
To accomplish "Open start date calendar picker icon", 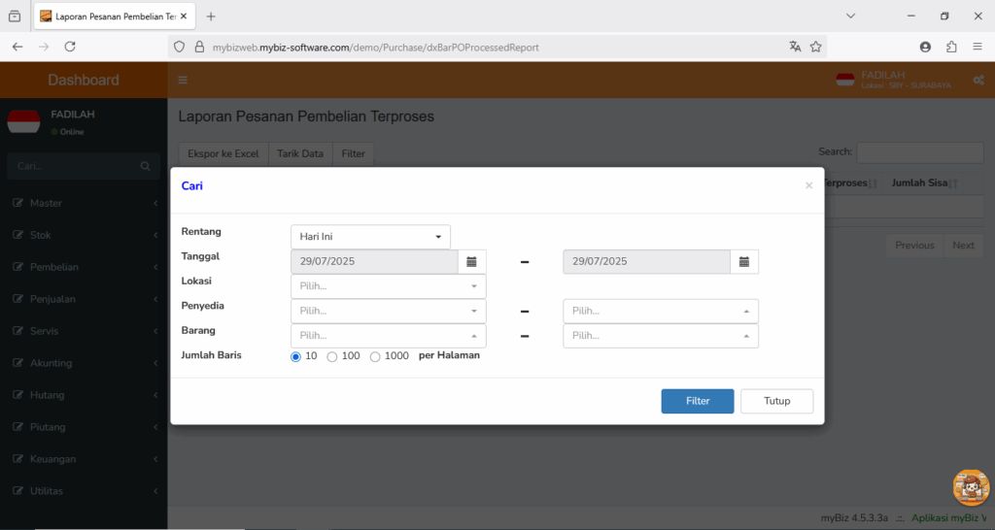I will [x=471, y=262].
